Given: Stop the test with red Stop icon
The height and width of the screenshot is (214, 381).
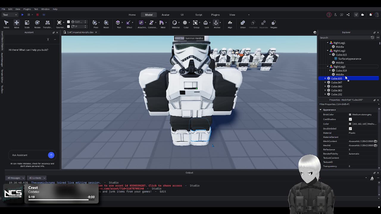Looking at the screenshot, I should [38, 15].
